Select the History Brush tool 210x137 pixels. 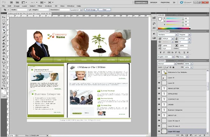pos(4,47)
